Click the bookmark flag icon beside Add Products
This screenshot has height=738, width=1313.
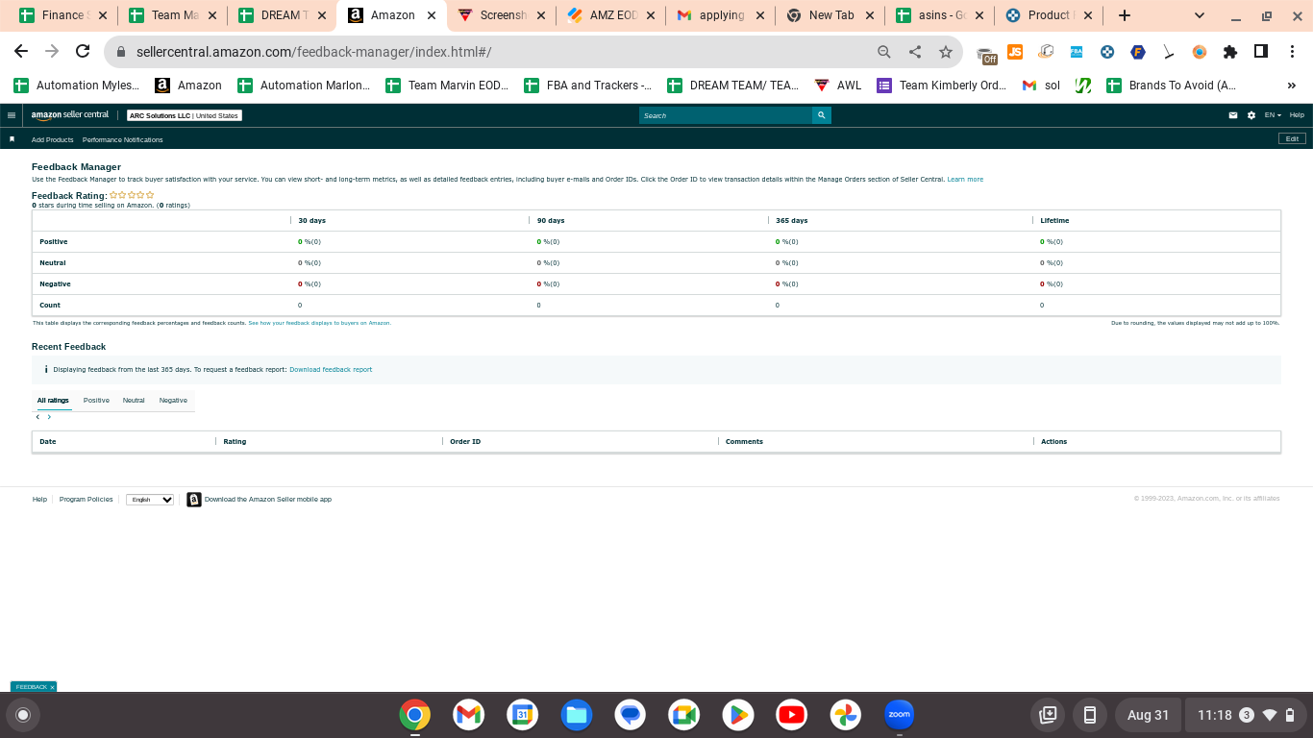pyautogui.click(x=12, y=139)
